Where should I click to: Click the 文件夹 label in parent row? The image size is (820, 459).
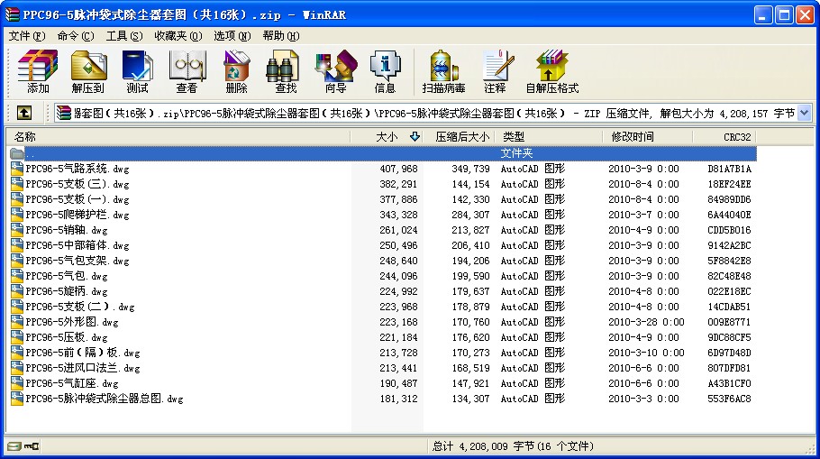(516, 153)
